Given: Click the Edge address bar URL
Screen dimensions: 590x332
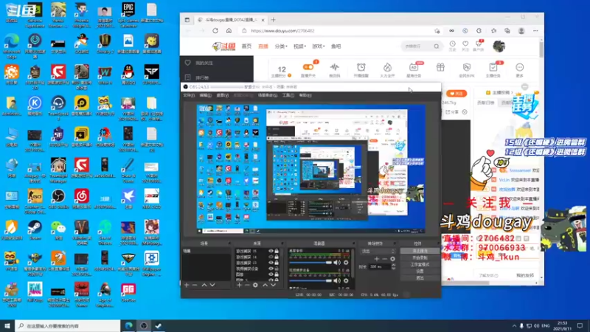Looking at the screenshot, I should pyautogui.click(x=282, y=31).
